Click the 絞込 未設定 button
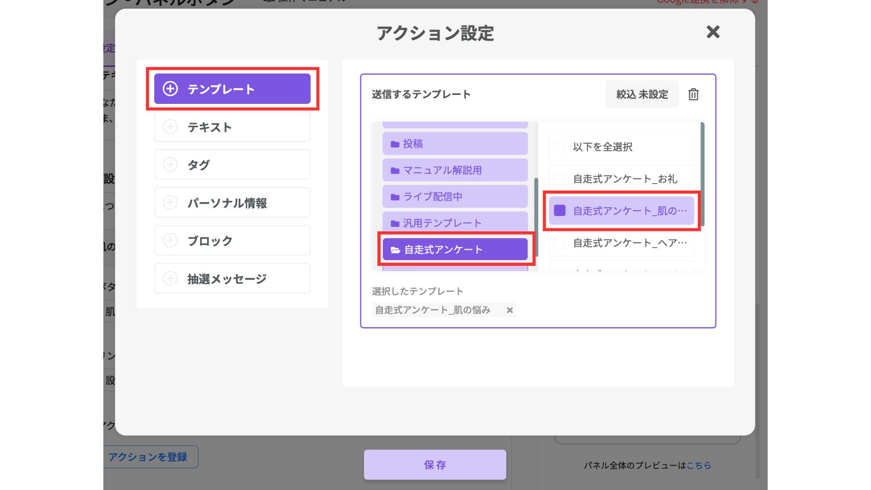This screenshot has height=490, width=871. (642, 94)
